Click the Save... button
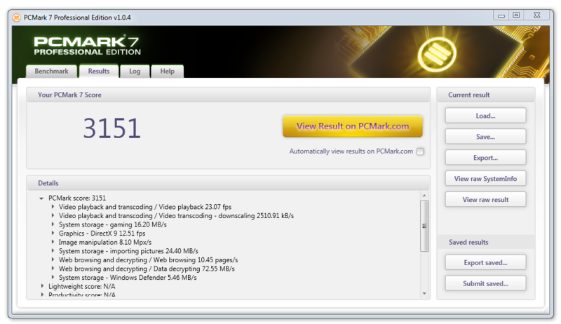561x324 pixels. [x=485, y=137]
